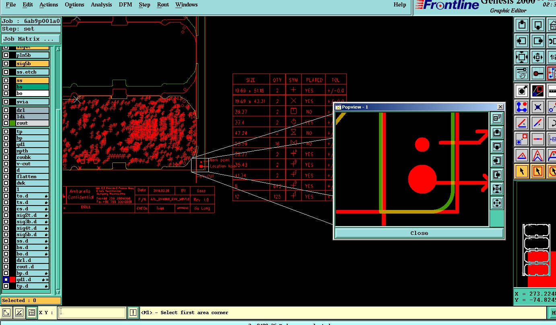Click the Selected : 0 status label
This screenshot has width=556, height=325.
coord(31,300)
